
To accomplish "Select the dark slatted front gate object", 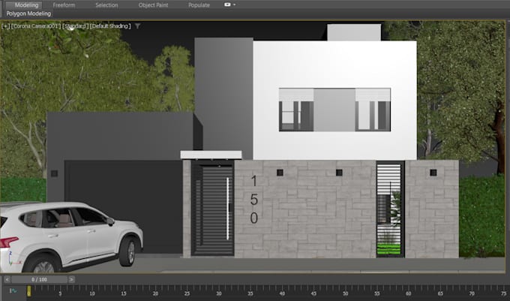I will pyautogui.click(x=213, y=208).
